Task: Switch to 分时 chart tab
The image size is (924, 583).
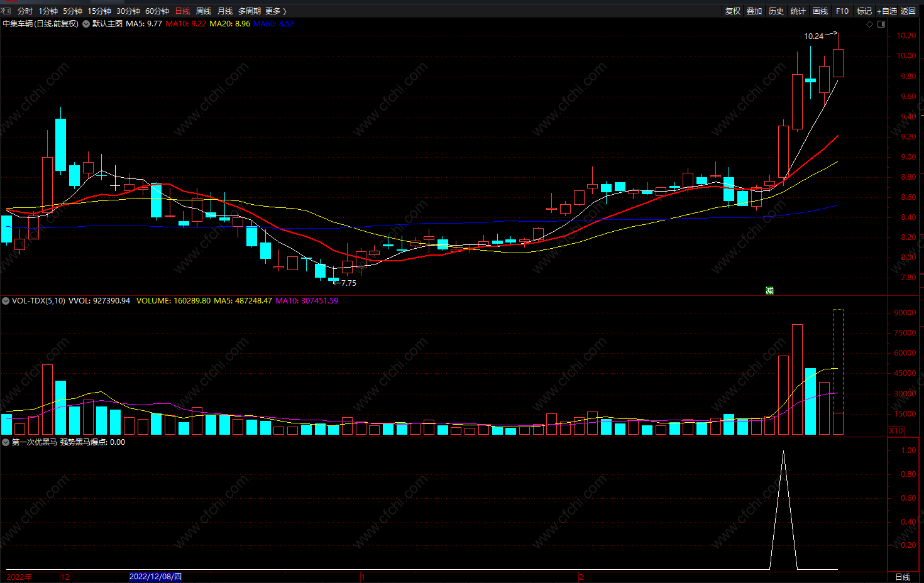Action: pyautogui.click(x=25, y=11)
